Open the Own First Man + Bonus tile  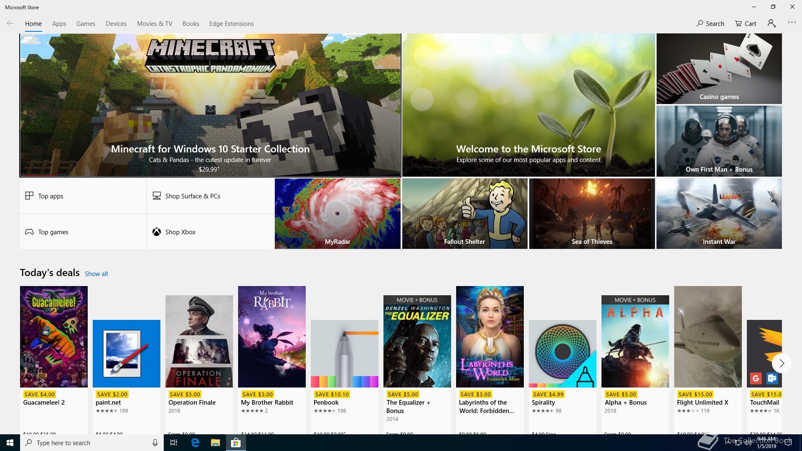719,141
